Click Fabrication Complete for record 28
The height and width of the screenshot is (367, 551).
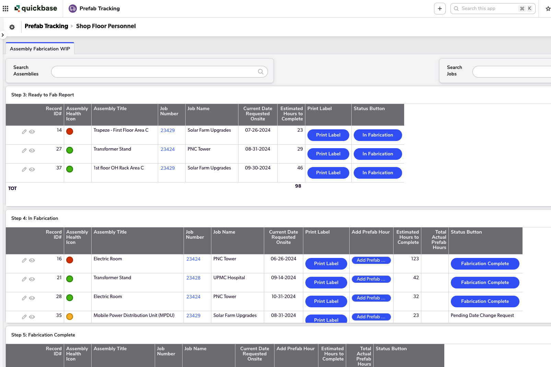point(485,301)
